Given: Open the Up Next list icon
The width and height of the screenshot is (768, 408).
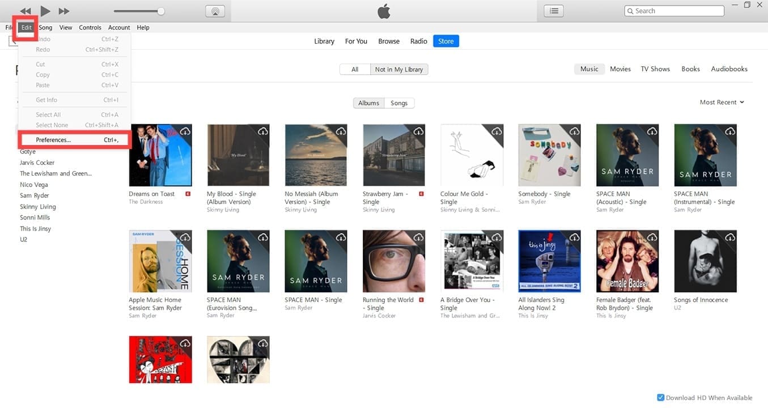Looking at the screenshot, I should [554, 11].
